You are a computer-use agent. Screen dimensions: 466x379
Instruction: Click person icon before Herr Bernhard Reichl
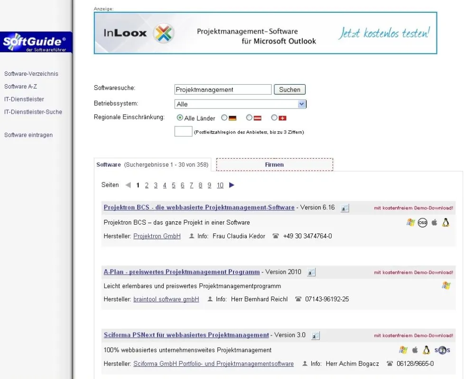pos(210,299)
